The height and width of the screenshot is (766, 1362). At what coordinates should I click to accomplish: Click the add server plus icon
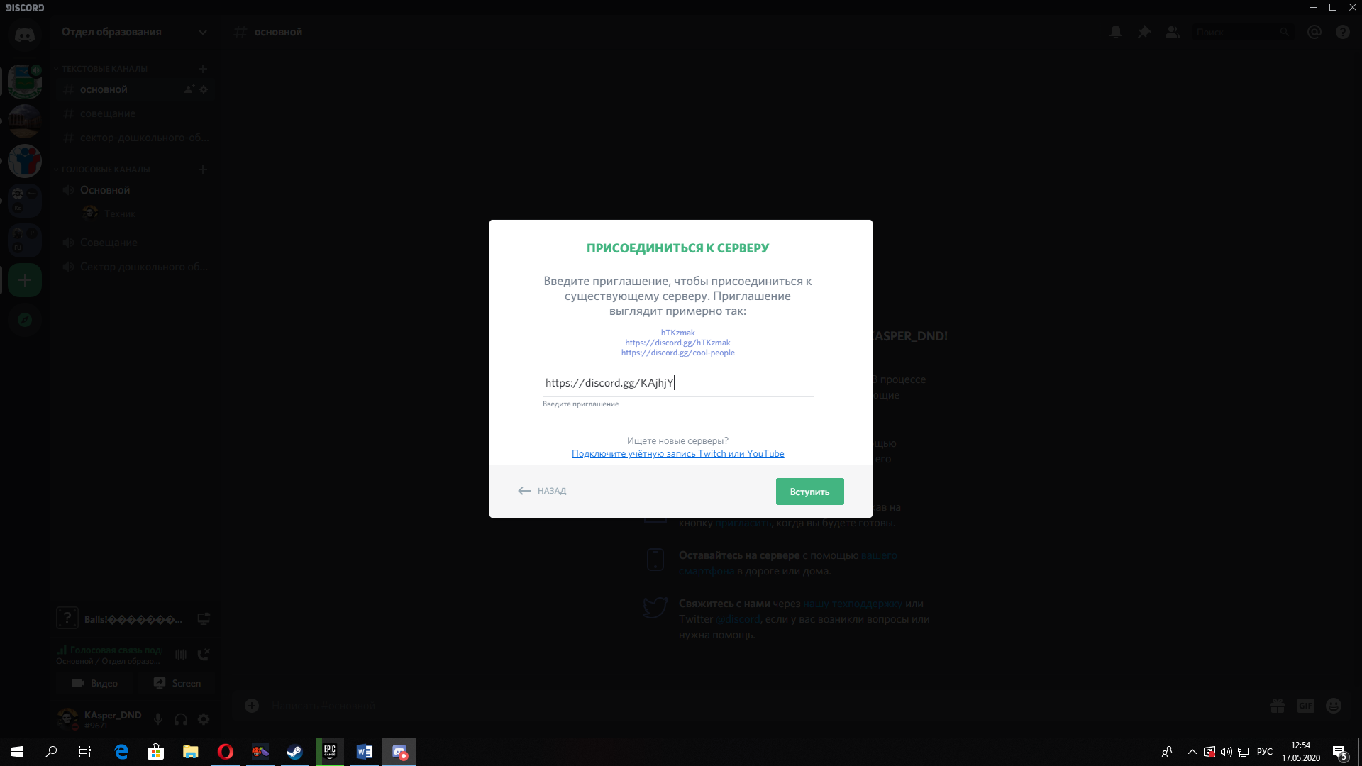(25, 280)
